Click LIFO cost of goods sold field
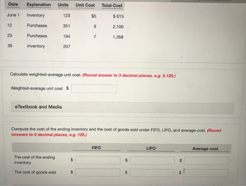This screenshot has width=246, height=186. [x=152, y=173]
